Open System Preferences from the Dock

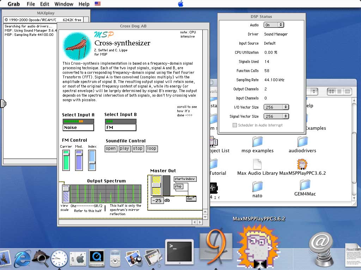[78, 259]
